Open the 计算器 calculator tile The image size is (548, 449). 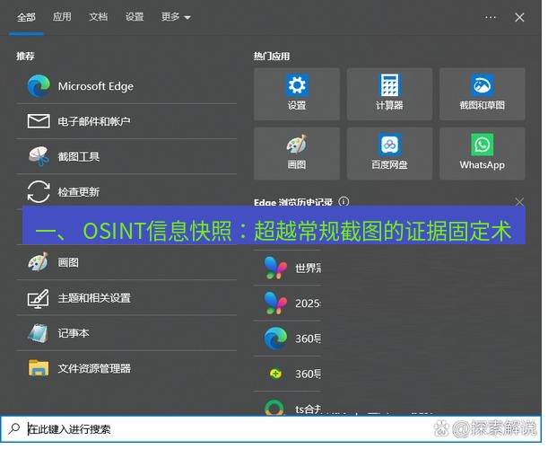point(389,93)
